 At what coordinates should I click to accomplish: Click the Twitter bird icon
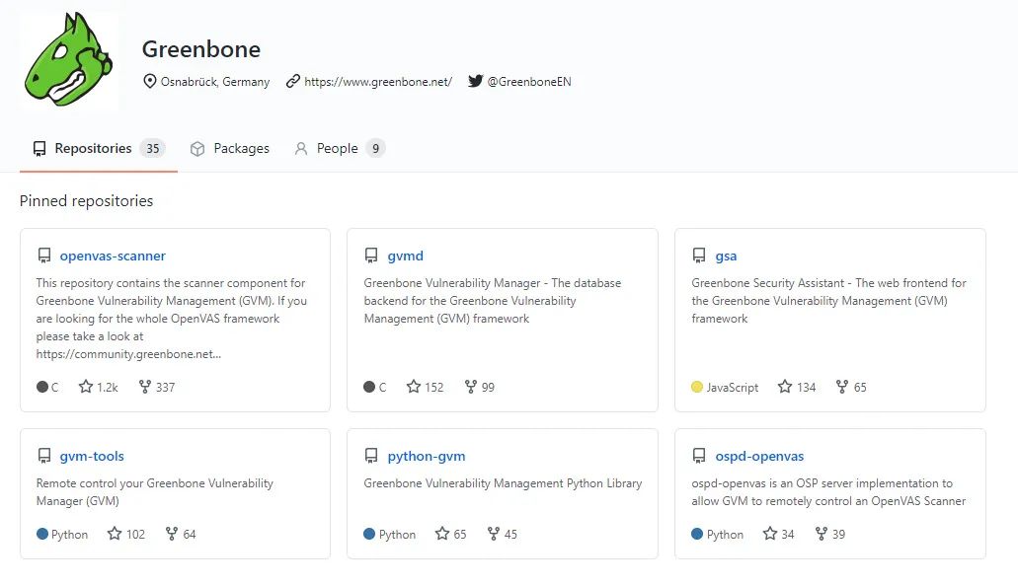tap(475, 81)
